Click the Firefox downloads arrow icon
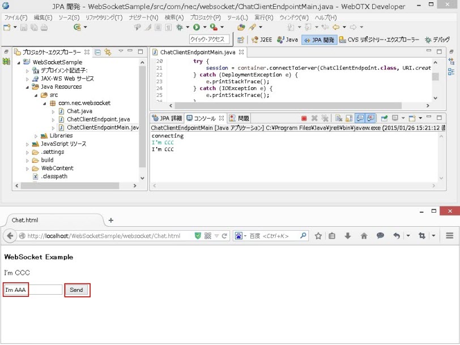This screenshot has width=460, height=345. tap(348, 236)
